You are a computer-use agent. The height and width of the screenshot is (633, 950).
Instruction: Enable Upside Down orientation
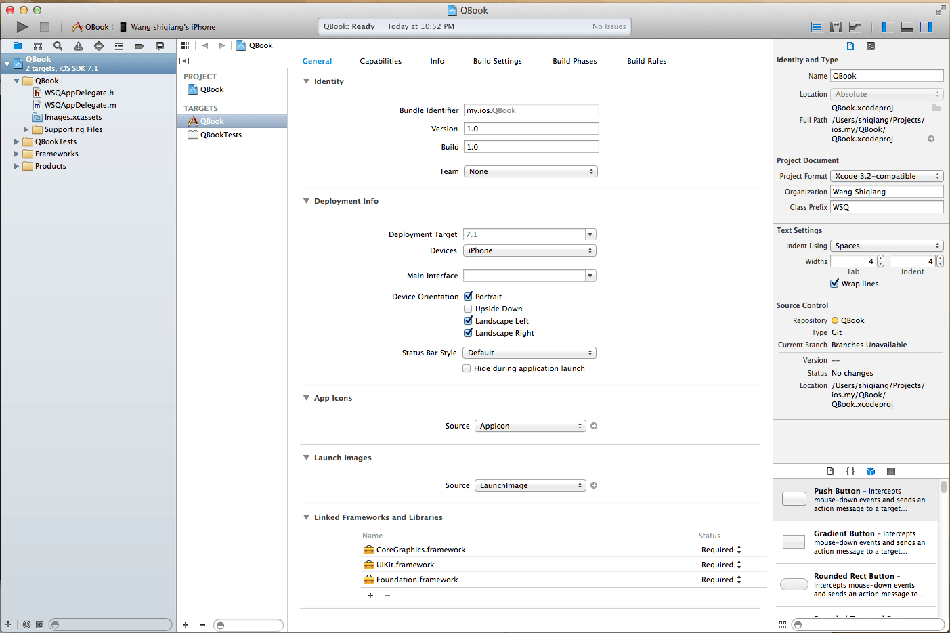[468, 309]
